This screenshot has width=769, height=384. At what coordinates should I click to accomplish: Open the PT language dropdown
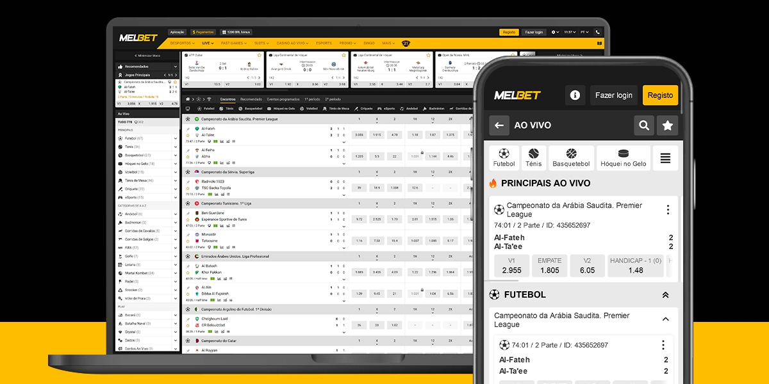coord(585,32)
